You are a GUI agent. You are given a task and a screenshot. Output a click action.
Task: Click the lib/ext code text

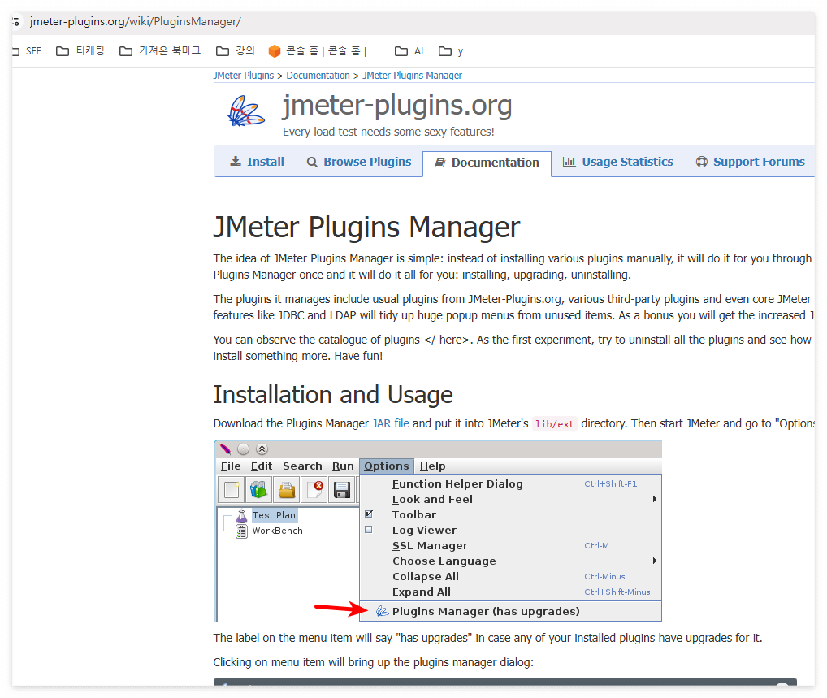point(554,424)
